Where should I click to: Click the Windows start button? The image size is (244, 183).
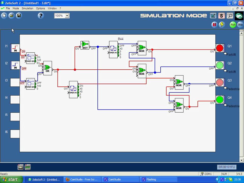pos(11,180)
